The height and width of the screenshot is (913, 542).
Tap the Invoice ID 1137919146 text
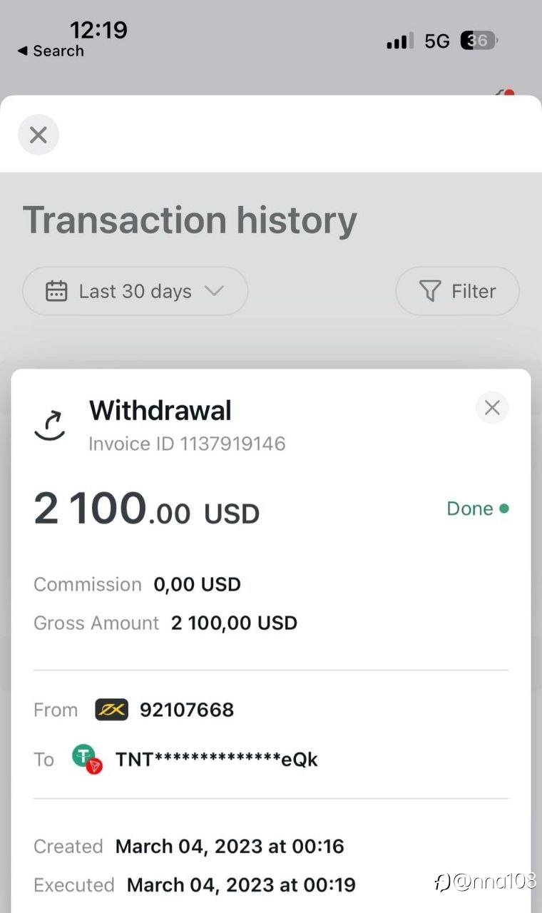187,444
